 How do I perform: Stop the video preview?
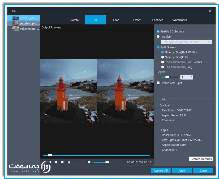pos(62,162)
